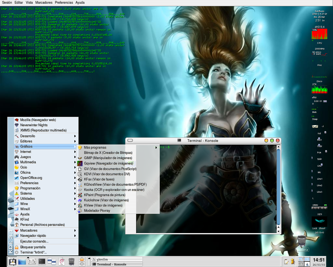Click the Konsole window menu icon in titlebar

pyautogui.click(x=179, y=140)
